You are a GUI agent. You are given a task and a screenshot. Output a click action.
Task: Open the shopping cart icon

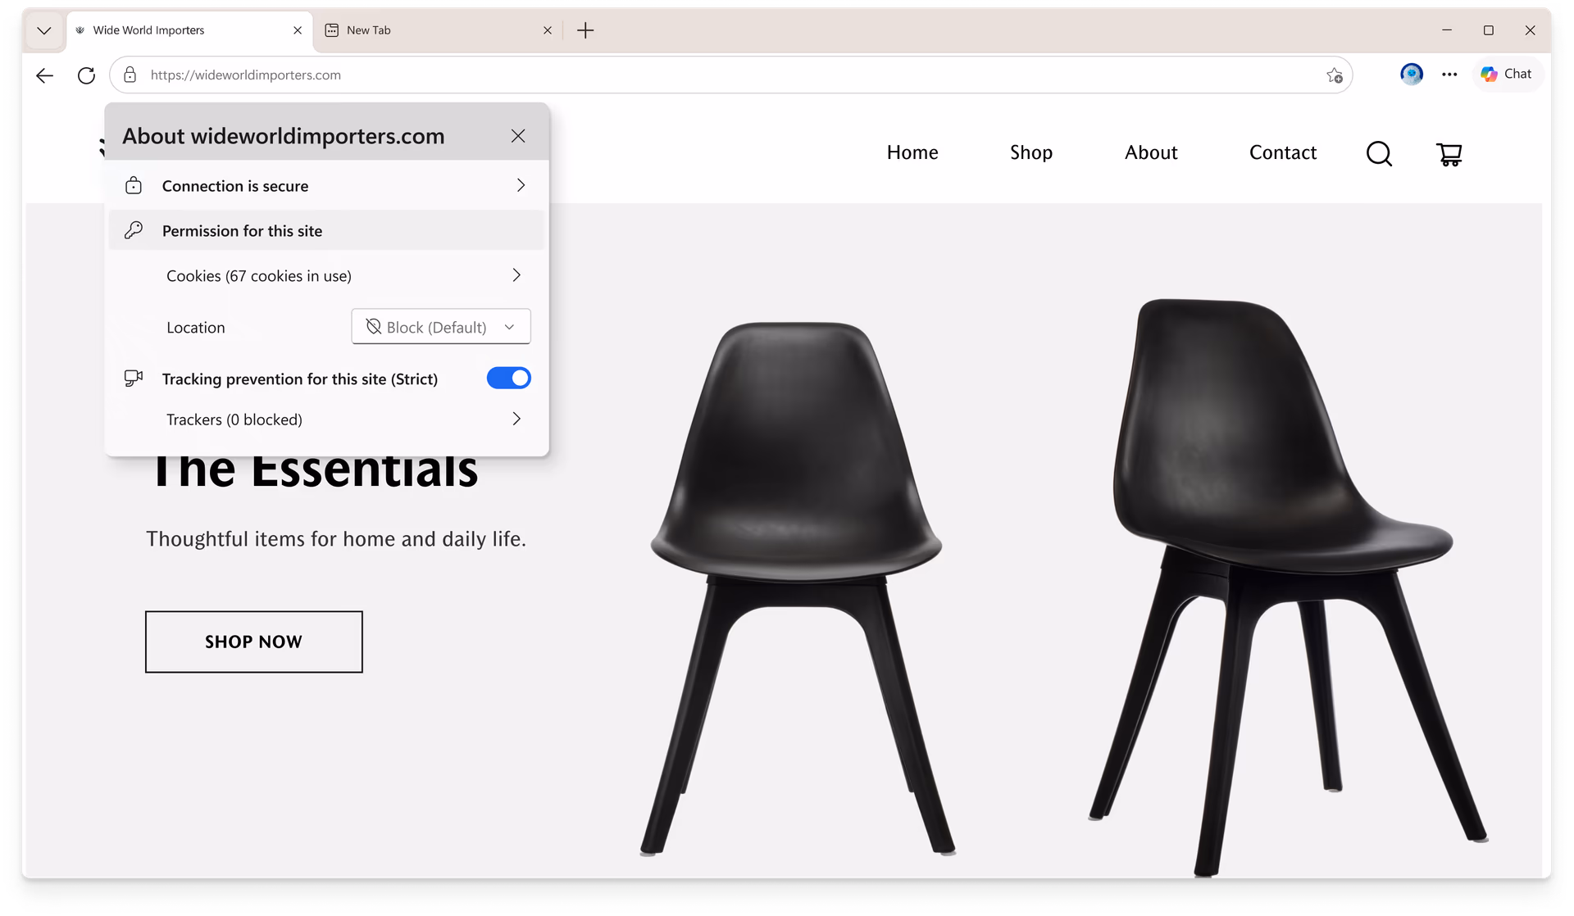point(1449,154)
